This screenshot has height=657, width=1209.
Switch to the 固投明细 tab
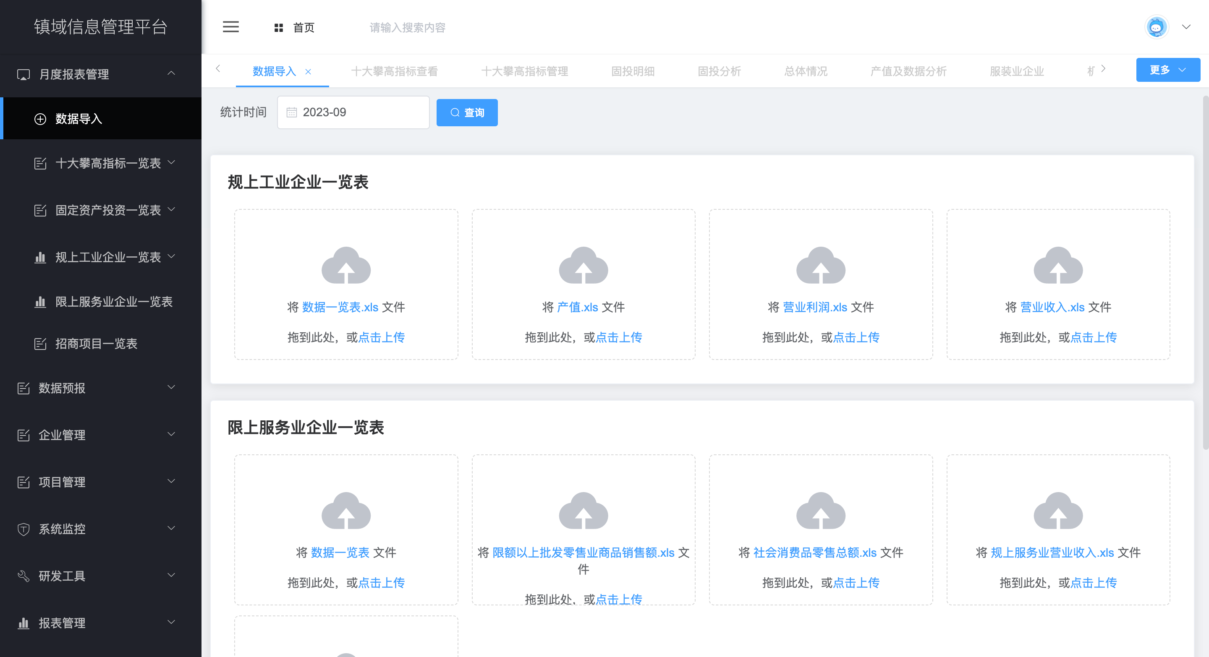coord(633,71)
